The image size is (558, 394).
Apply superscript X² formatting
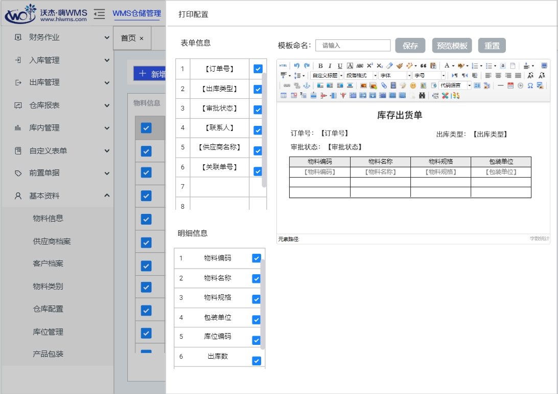pyautogui.click(x=370, y=65)
